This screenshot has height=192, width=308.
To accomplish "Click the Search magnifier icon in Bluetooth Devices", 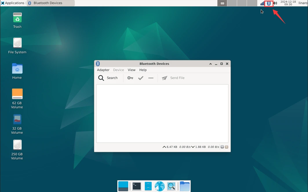I will [101, 78].
